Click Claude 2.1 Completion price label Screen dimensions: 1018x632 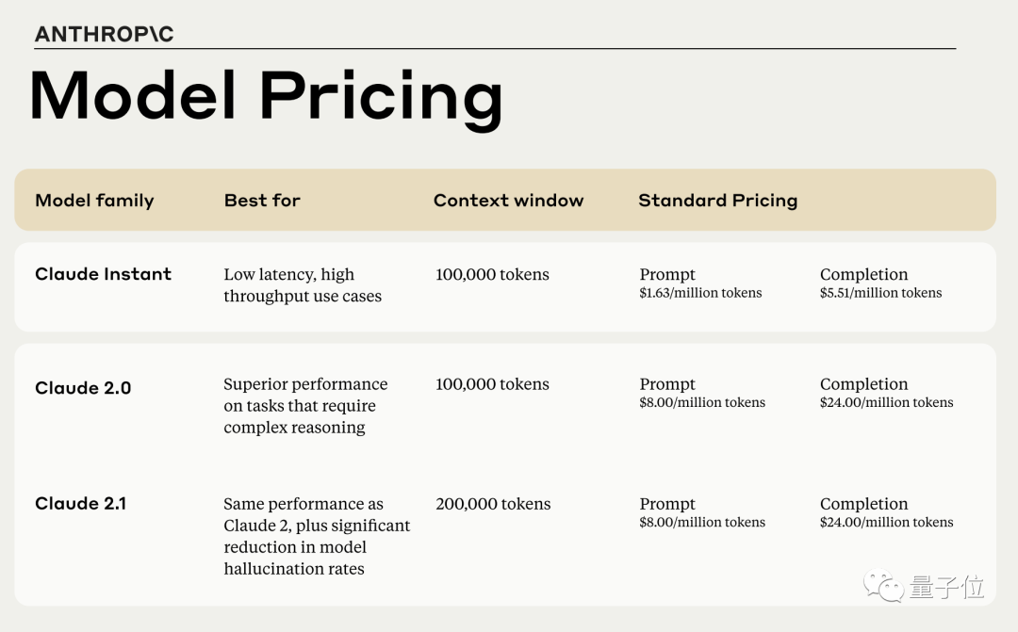pyautogui.click(x=863, y=504)
